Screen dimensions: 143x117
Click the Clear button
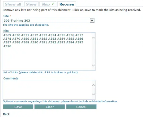pos(50,107)
